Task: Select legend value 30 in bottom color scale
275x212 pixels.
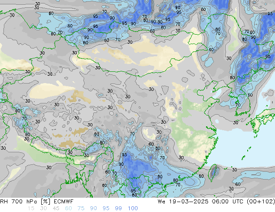Action: (x=43, y=209)
